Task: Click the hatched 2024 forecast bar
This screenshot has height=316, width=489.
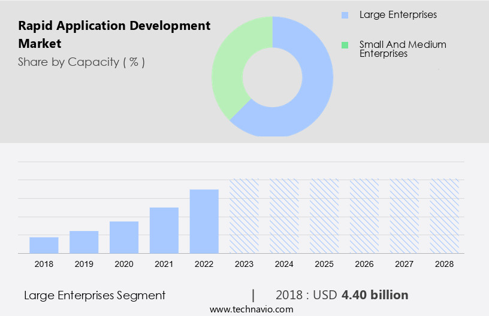Action: tap(284, 216)
